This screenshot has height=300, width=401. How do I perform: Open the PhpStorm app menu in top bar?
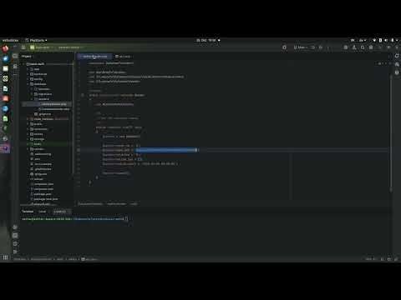(x=36, y=40)
